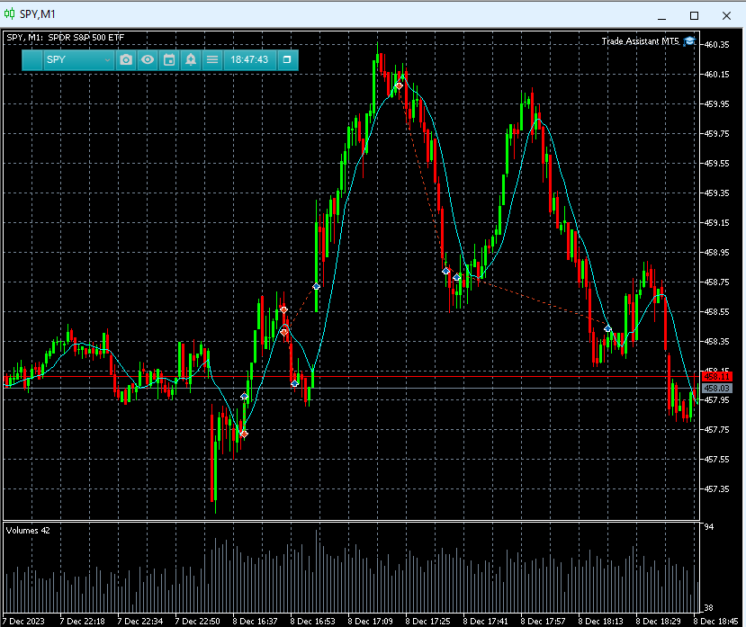746x627 pixels.
Task: Click the 7 Dec 22:18 time axis label
Action: [82, 622]
